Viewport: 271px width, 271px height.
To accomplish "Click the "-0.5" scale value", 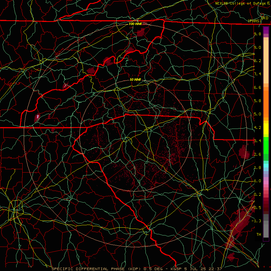I will [x=256, y=207].
